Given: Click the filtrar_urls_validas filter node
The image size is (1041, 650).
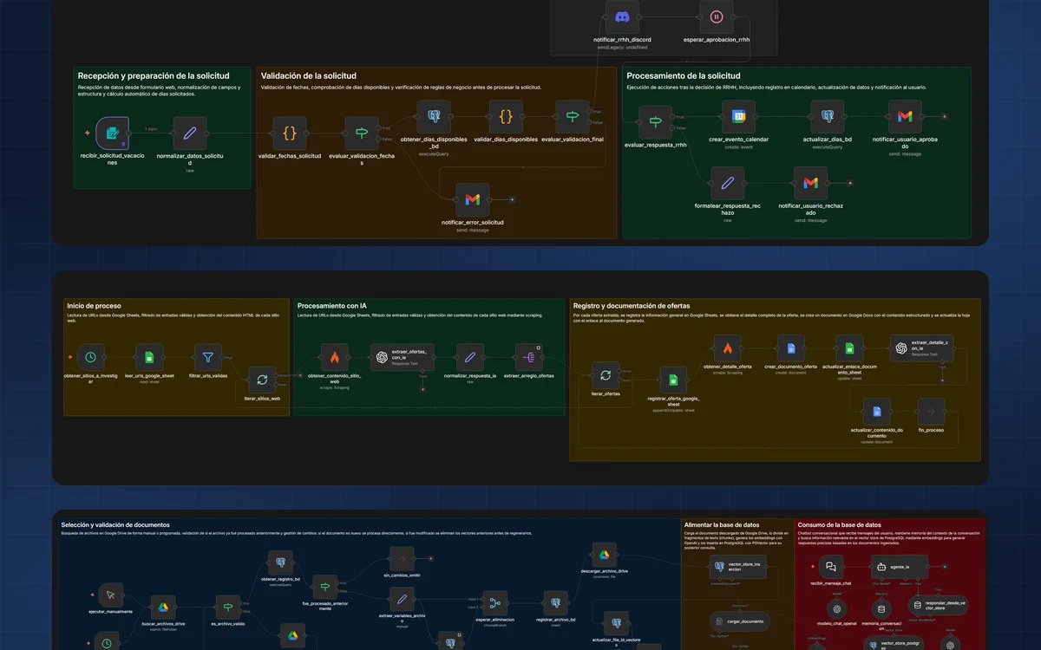Looking at the screenshot, I should 207,356.
